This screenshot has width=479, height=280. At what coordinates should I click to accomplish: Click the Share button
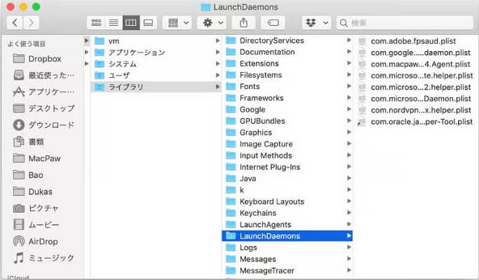point(243,23)
